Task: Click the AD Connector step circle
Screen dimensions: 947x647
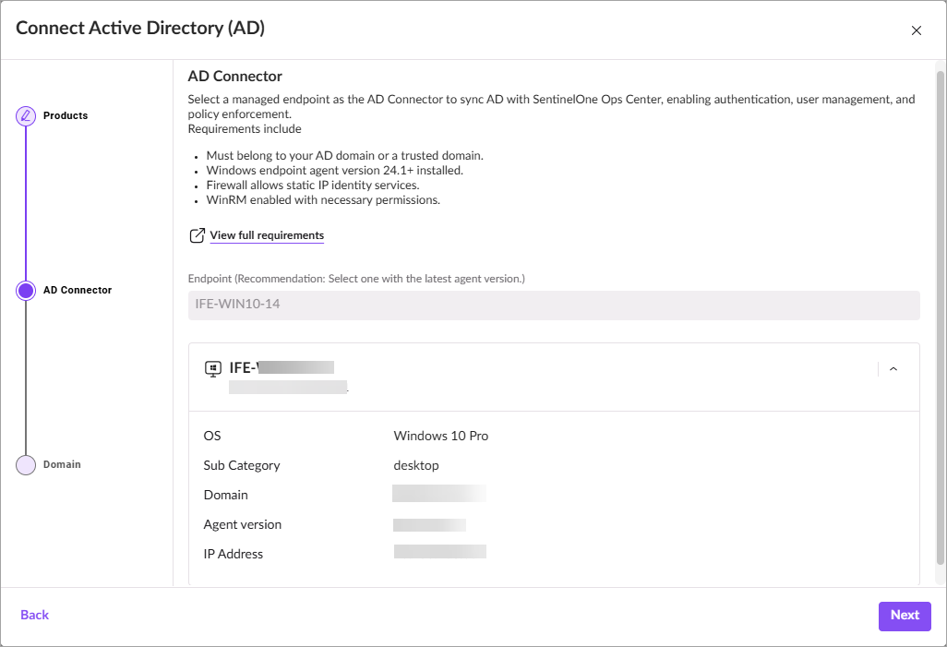Action: tap(26, 291)
